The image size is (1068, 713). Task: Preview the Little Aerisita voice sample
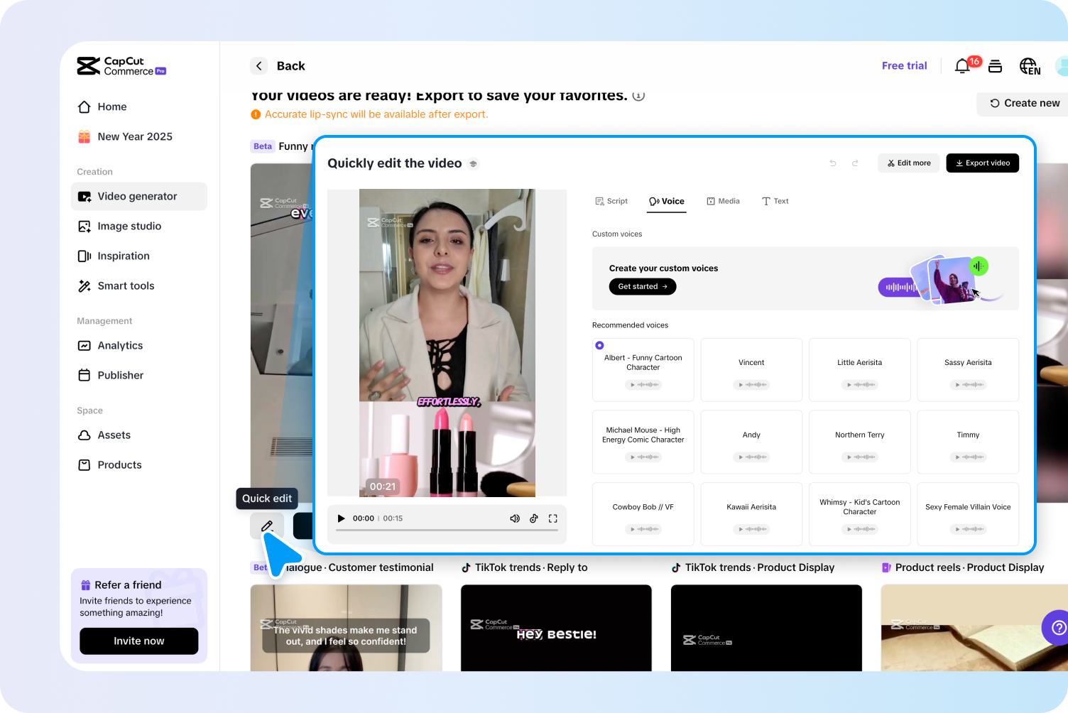(x=860, y=385)
